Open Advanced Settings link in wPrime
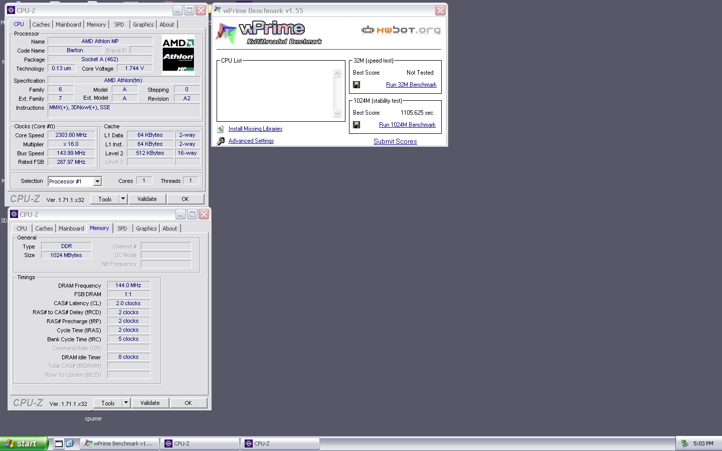 tap(251, 141)
